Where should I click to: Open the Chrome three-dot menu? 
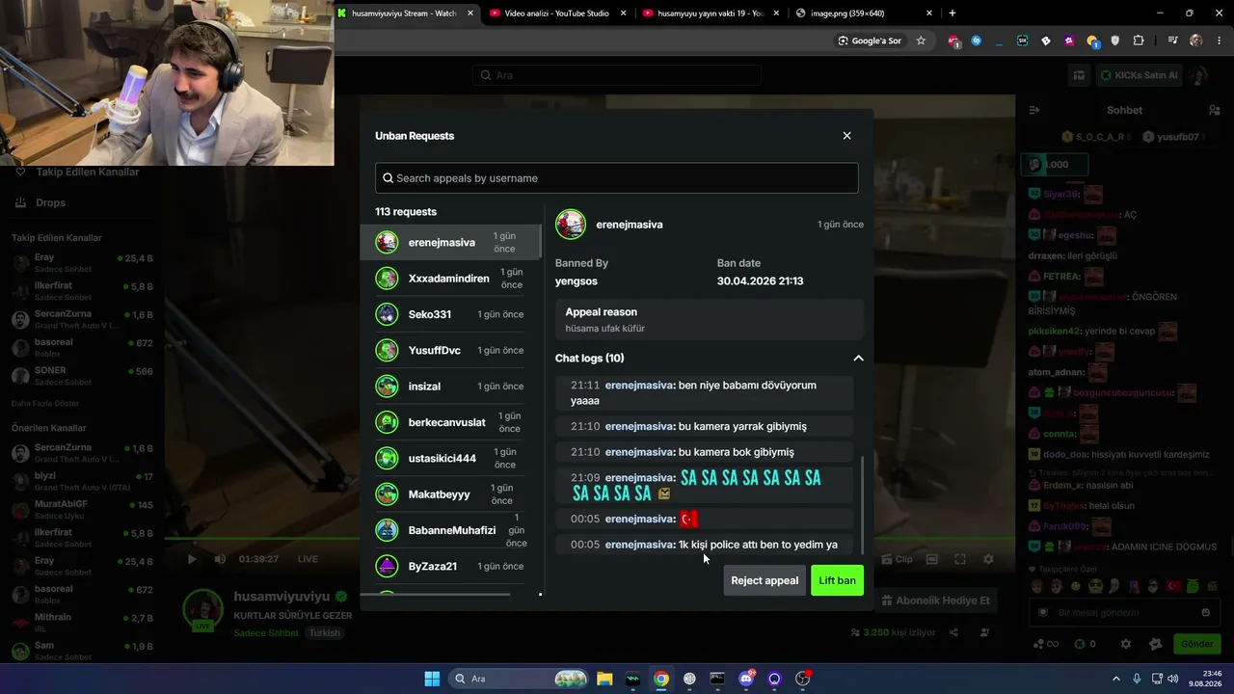[1218, 40]
